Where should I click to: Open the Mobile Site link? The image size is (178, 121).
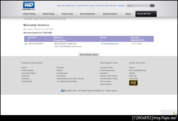coord(133,76)
